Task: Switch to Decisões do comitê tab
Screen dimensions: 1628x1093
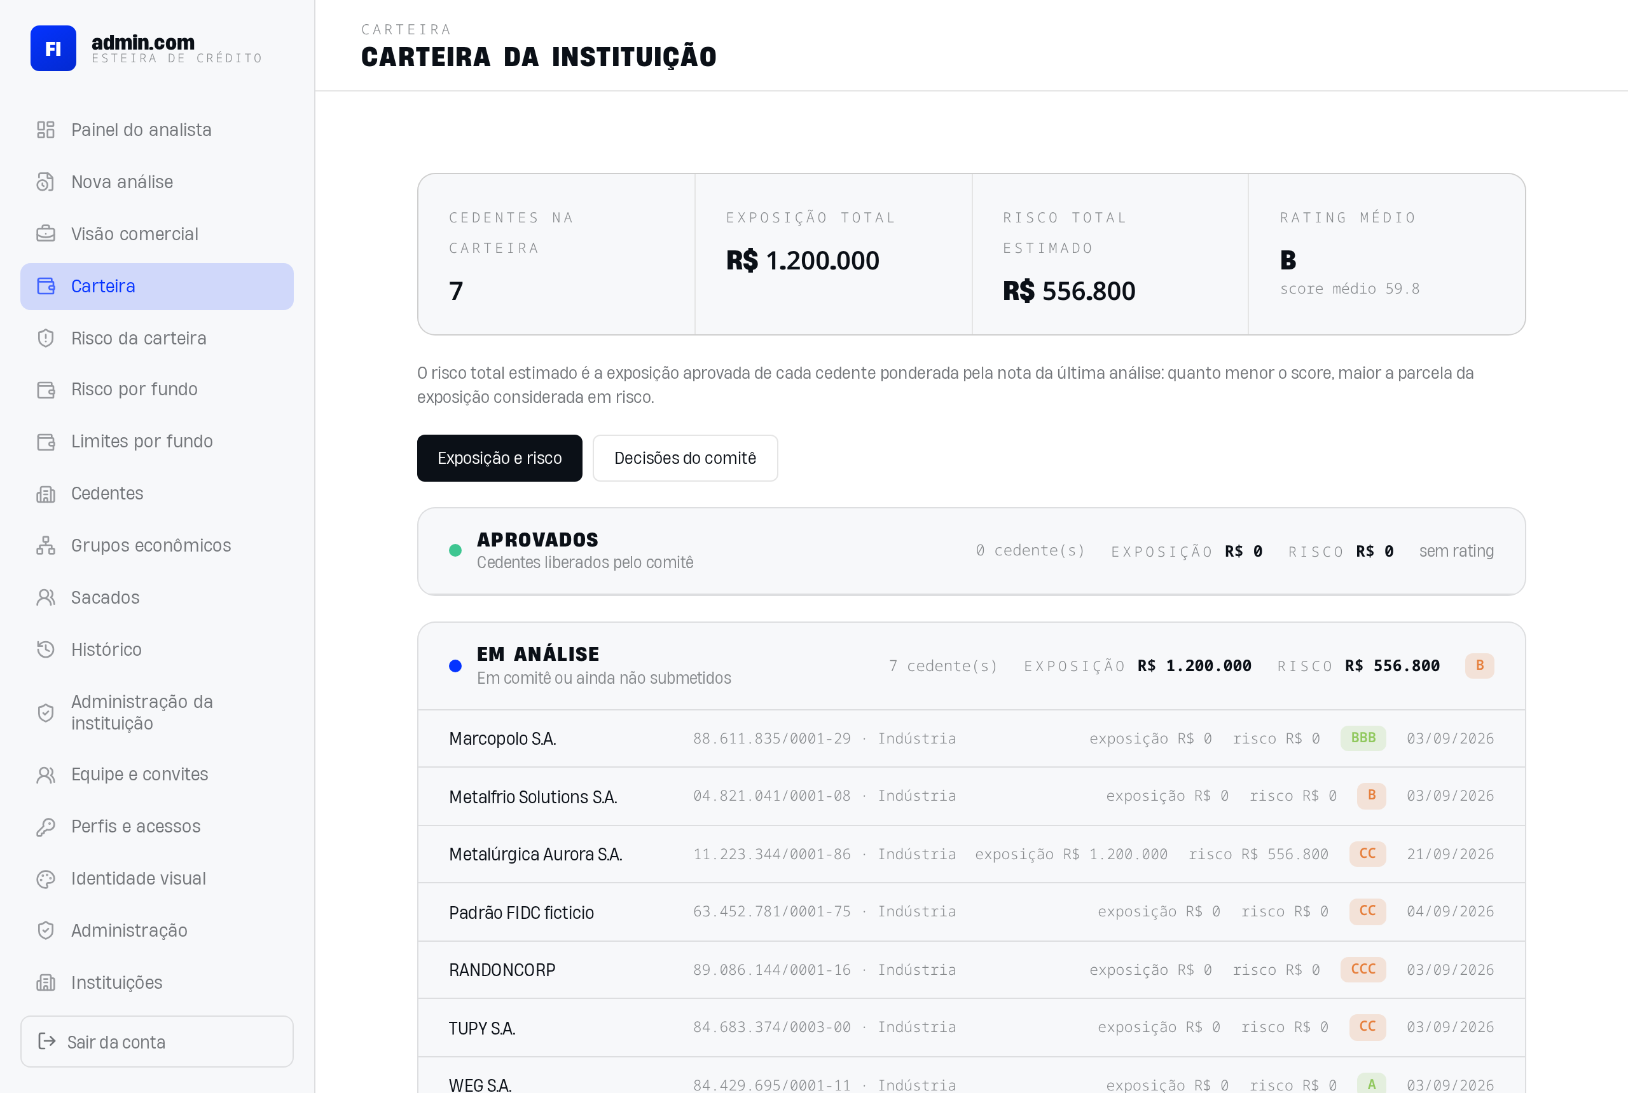Action: (685, 458)
